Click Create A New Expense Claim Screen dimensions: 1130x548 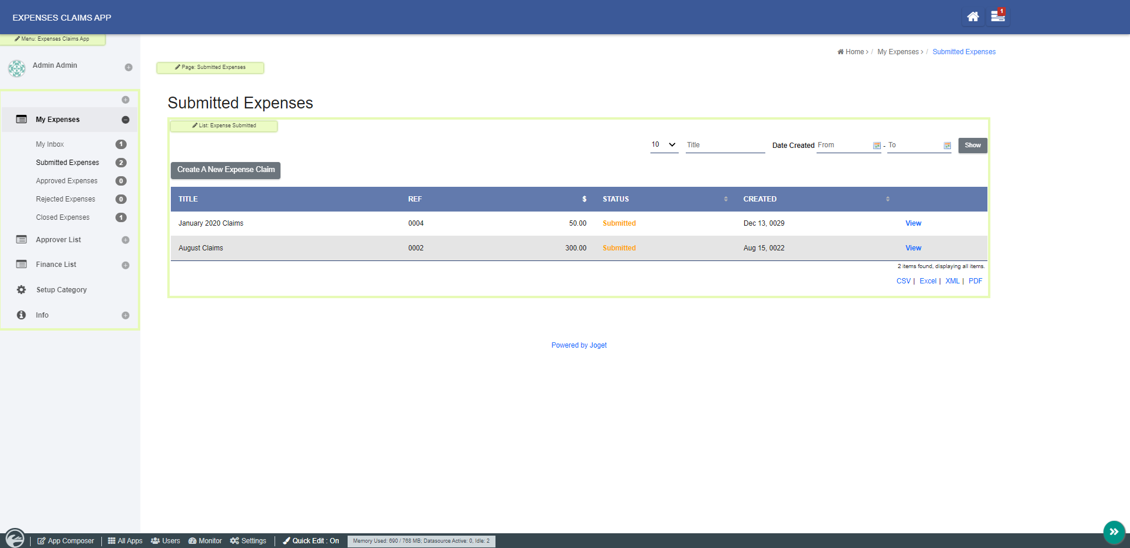point(226,170)
